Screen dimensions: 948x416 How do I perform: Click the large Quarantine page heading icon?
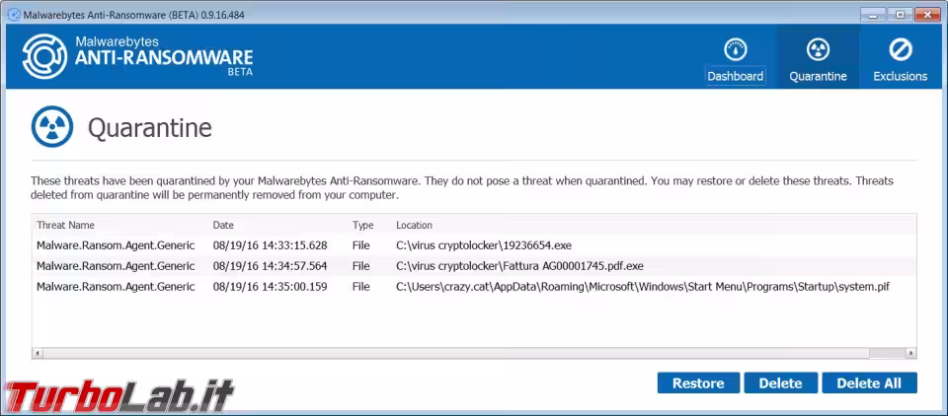pyautogui.click(x=52, y=127)
